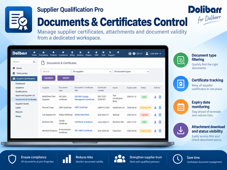Download the Safety Data Sheet file

(x=155, y=115)
